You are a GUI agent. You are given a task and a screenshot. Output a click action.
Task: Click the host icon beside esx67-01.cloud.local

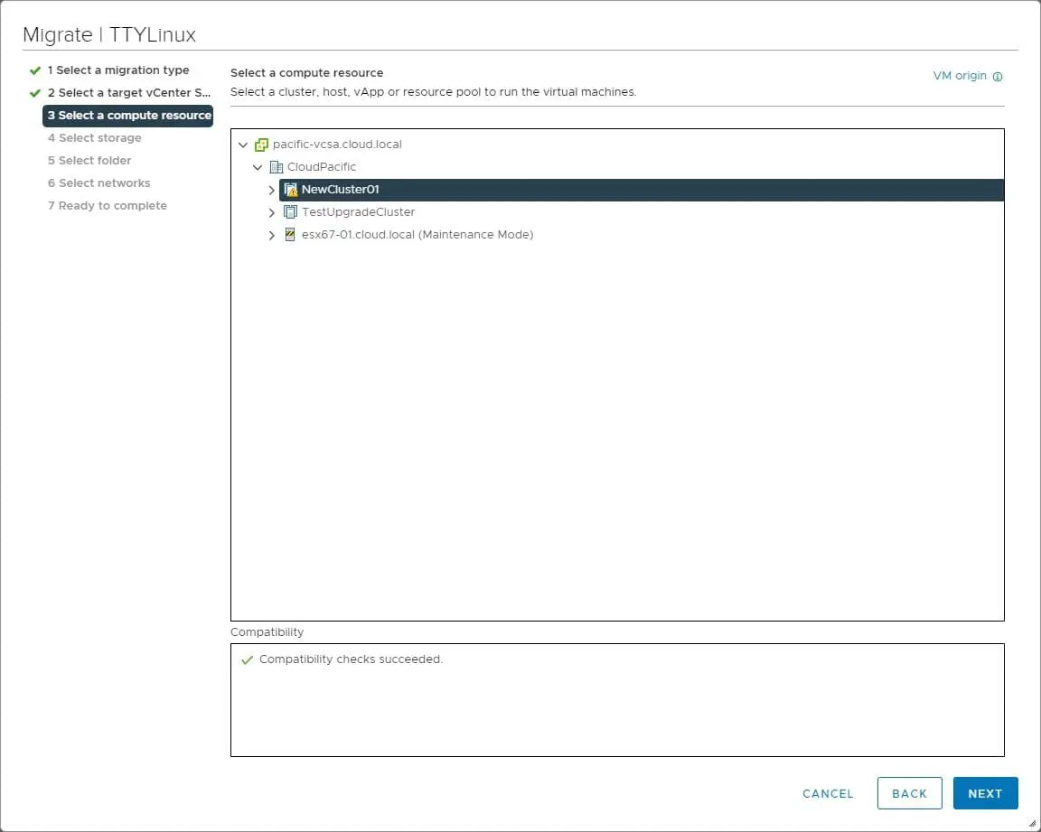(289, 235)
